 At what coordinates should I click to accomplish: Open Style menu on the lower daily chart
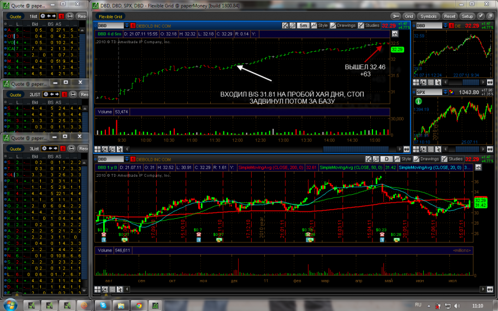(x=403, y=159)
